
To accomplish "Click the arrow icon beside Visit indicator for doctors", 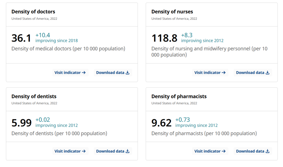I will tap(84, 73).
